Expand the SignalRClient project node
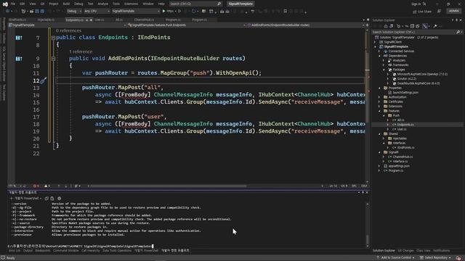Image resolution: width=465 pixels, height=261 pixels. 375,42
